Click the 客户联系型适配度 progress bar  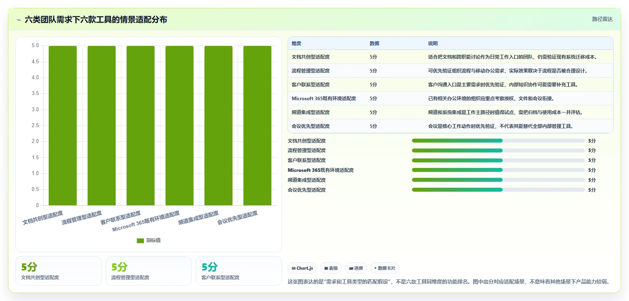(498, 160)
